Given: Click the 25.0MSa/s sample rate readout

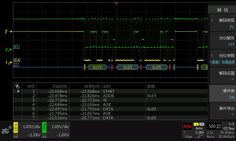Looking at the screenshot, I should [x=226, y=137].
